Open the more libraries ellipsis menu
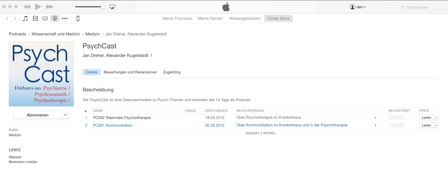Screen dimensions: 448x176 [x=65, y=19]
